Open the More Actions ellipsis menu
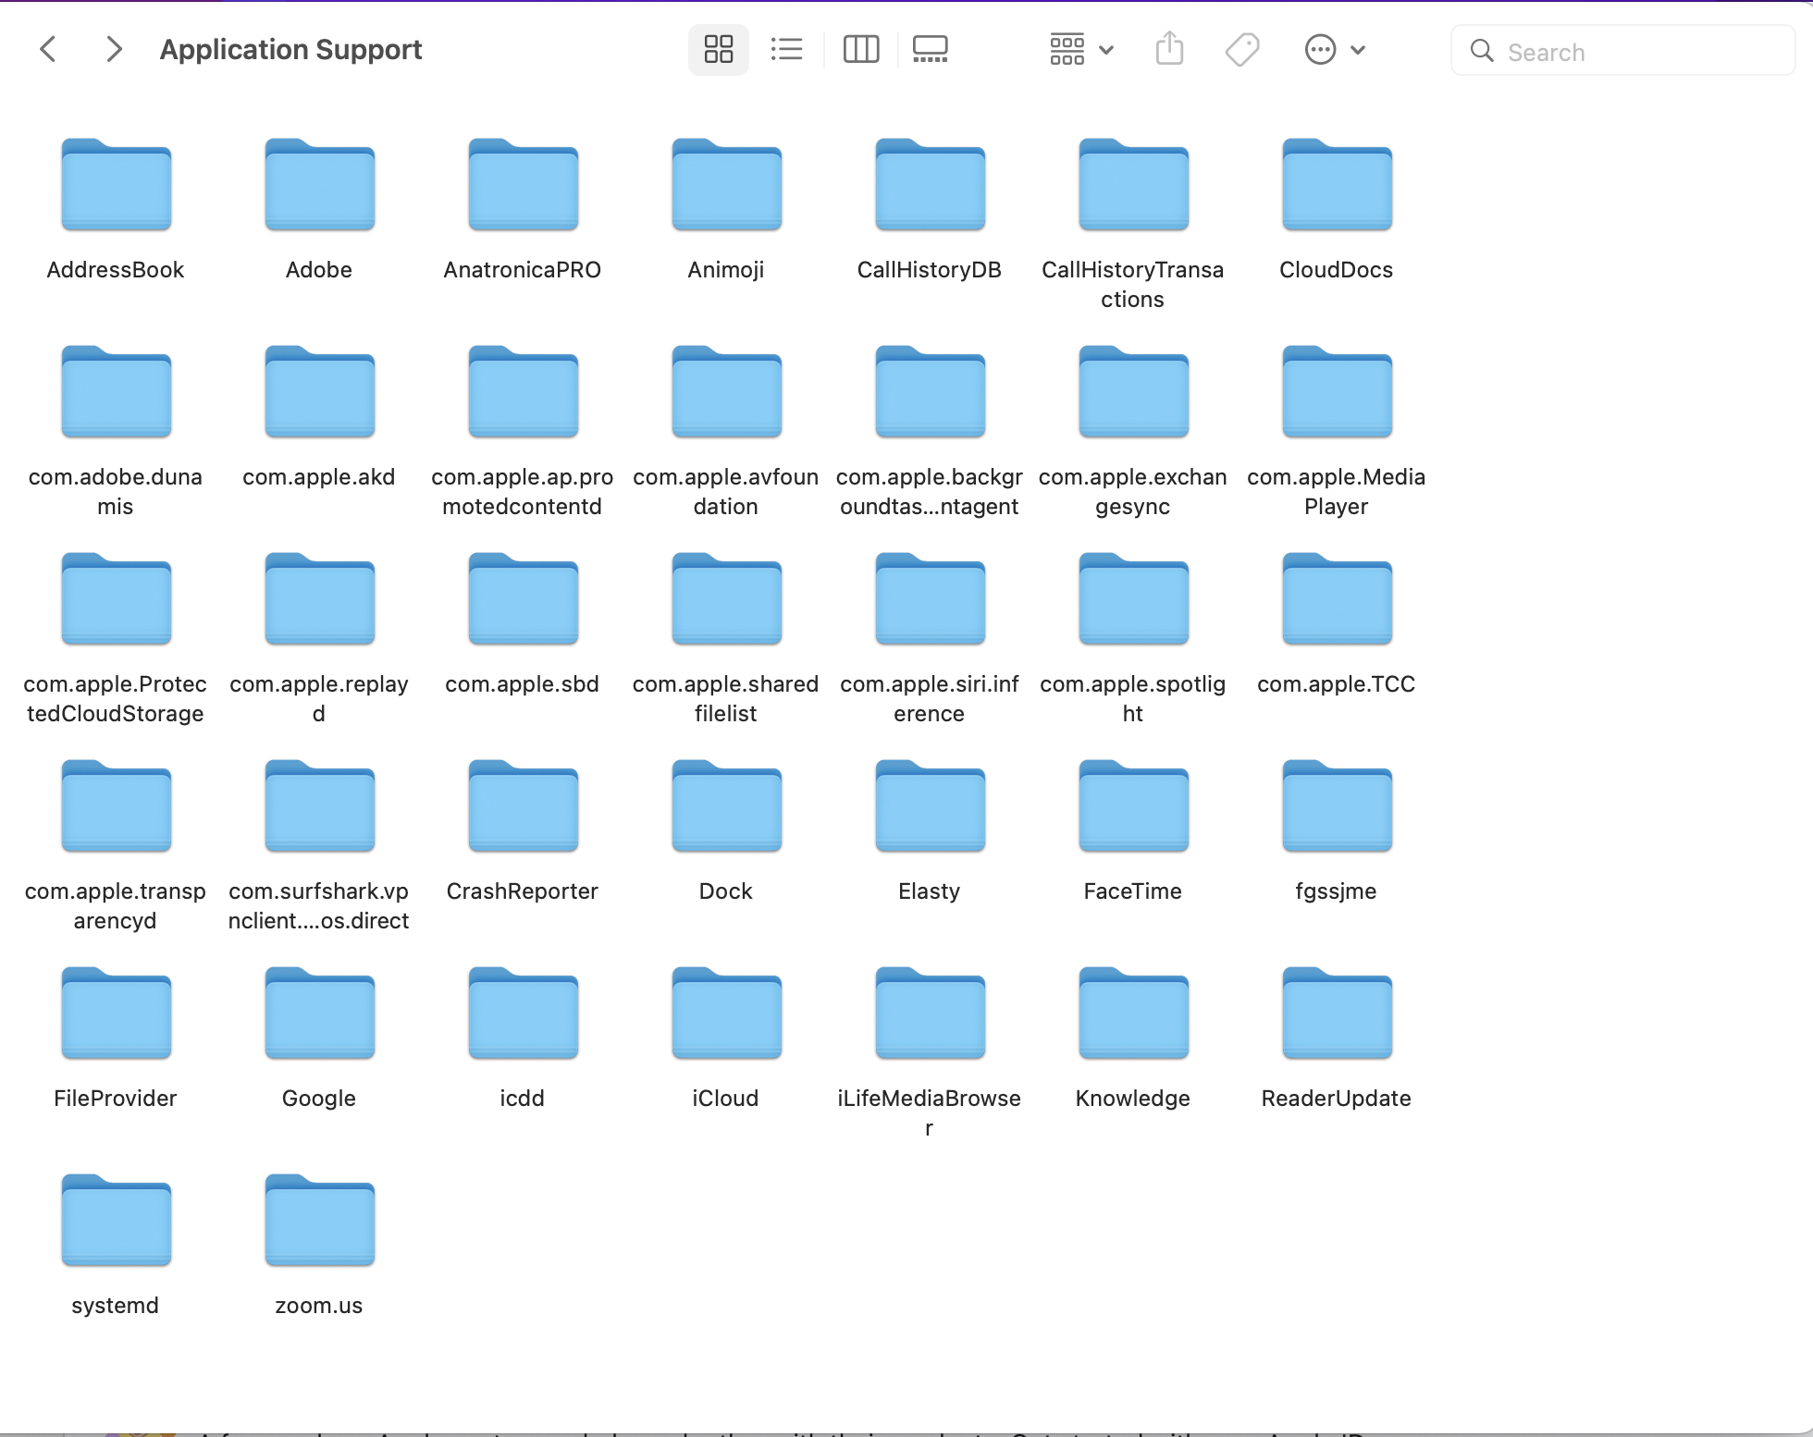1813x1437 pixels. tap(1320, 49)
